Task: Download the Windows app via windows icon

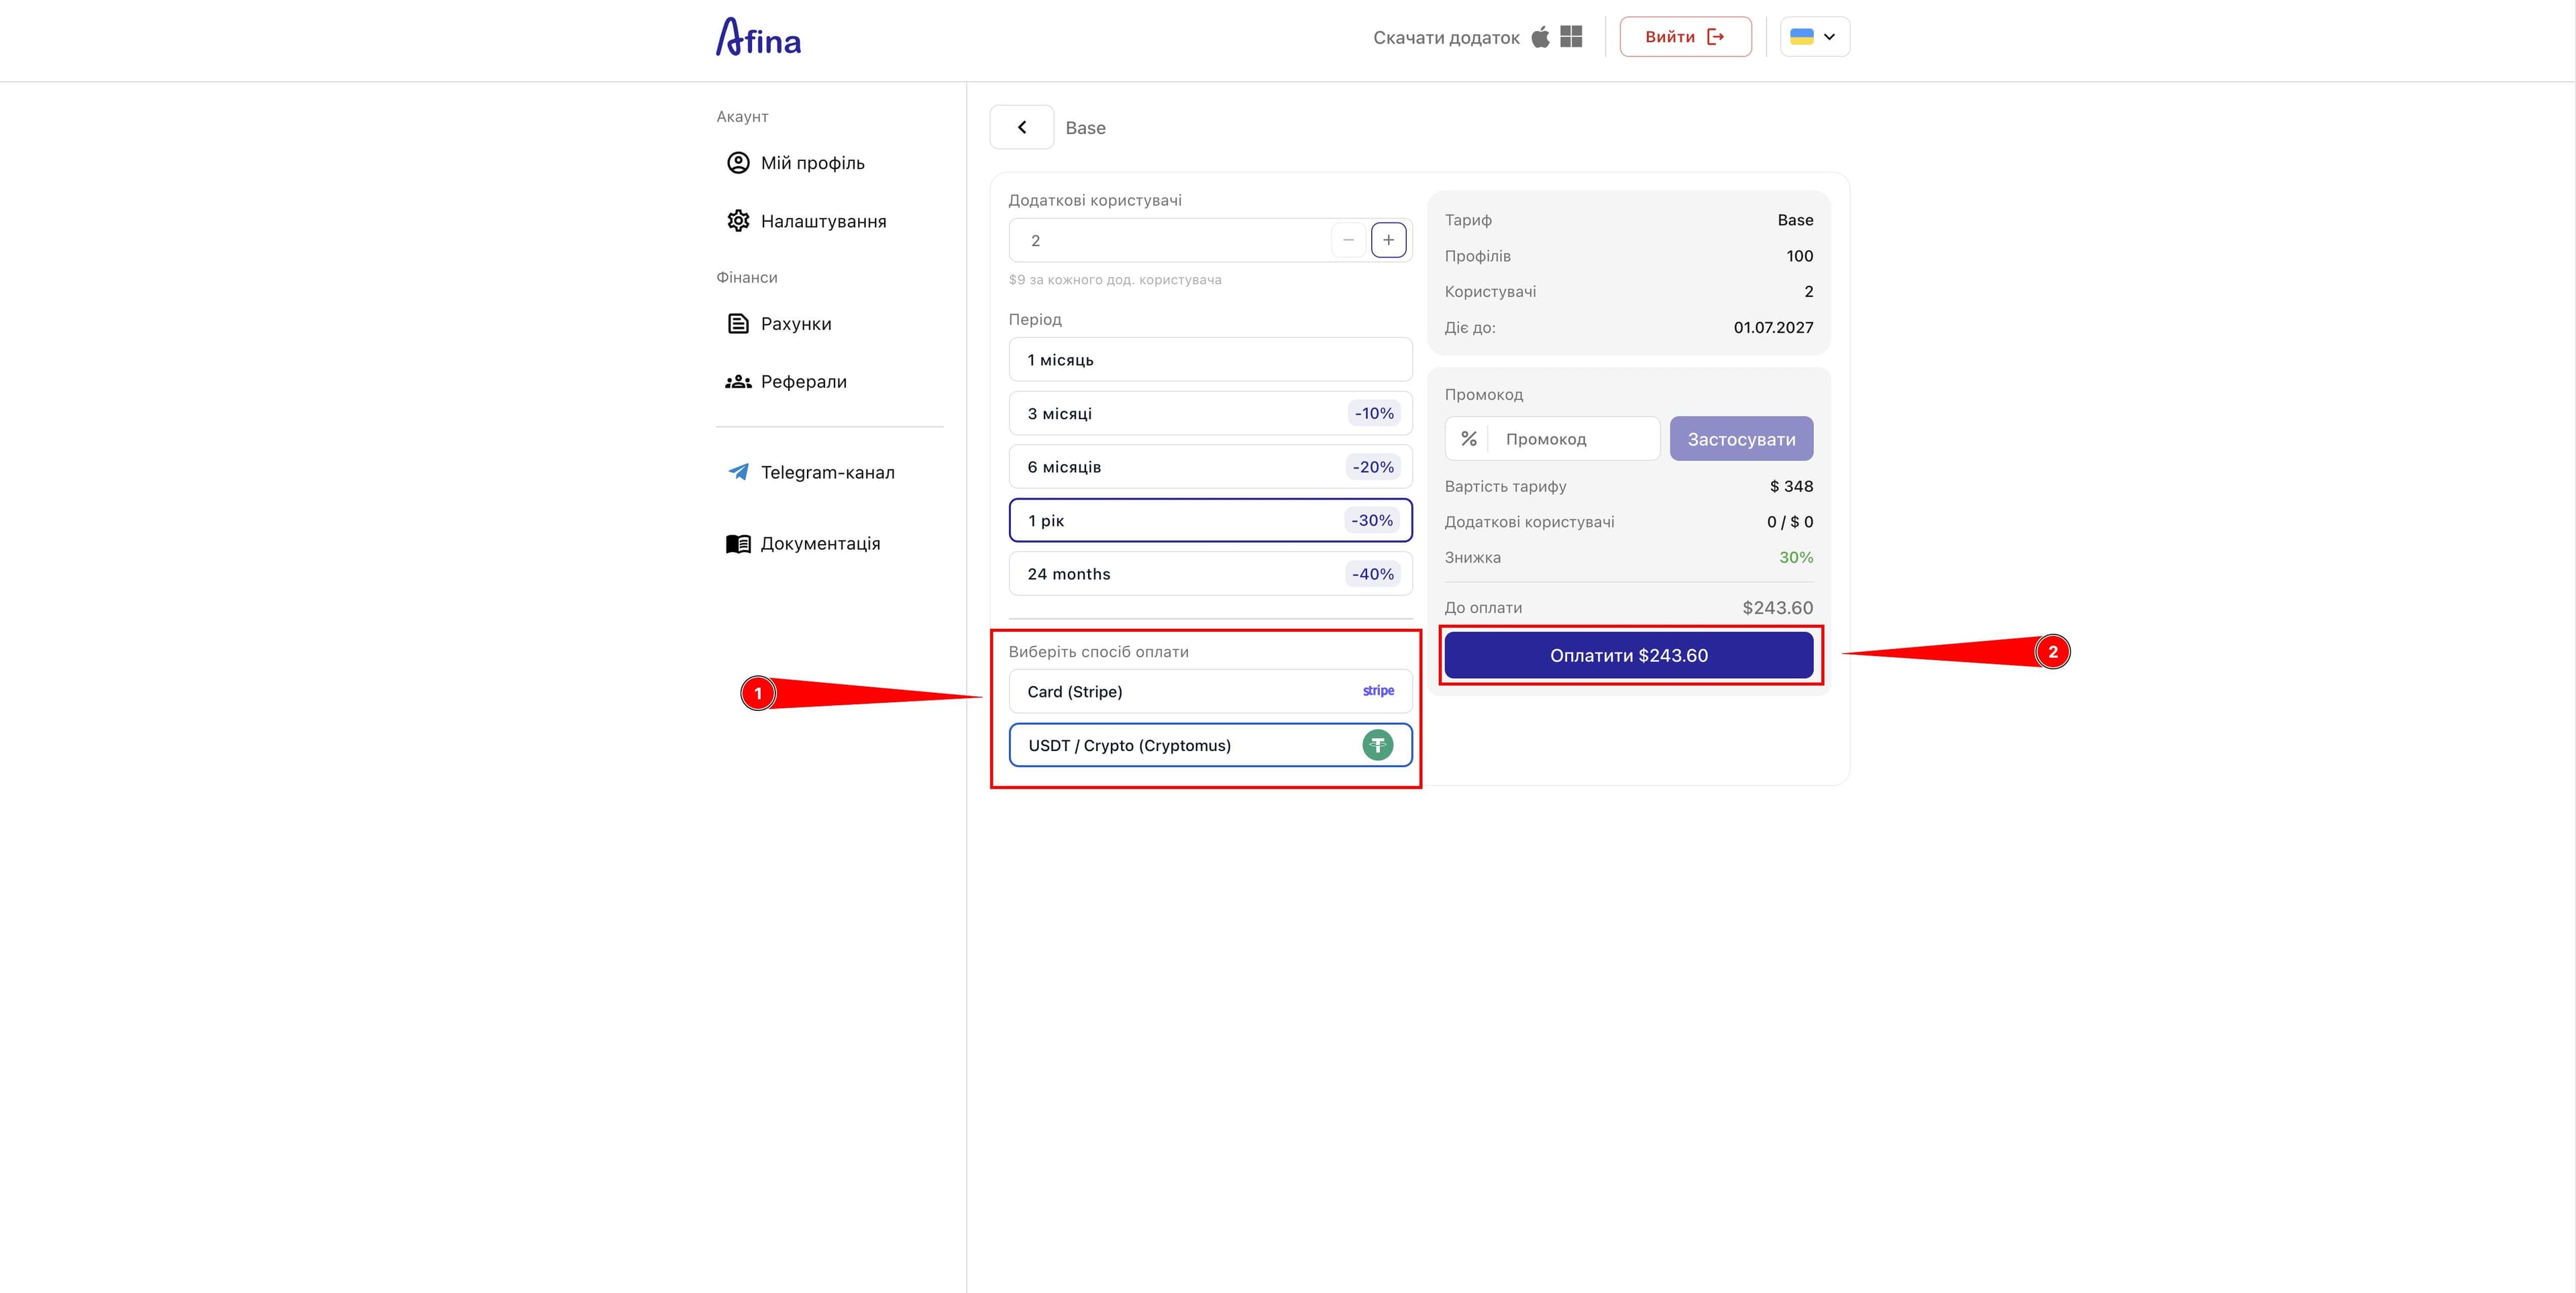Action: pyautogui.click(x=1571, y=37)
